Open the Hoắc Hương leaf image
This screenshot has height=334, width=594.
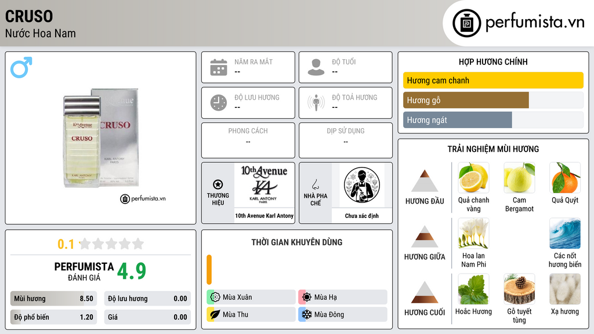473,289
